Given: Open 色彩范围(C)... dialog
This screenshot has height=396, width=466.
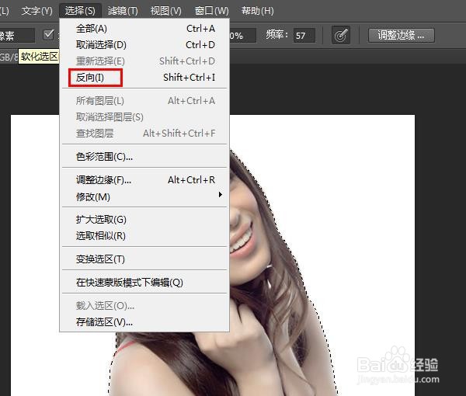Looking at the screenshot, I should (144, 157).
